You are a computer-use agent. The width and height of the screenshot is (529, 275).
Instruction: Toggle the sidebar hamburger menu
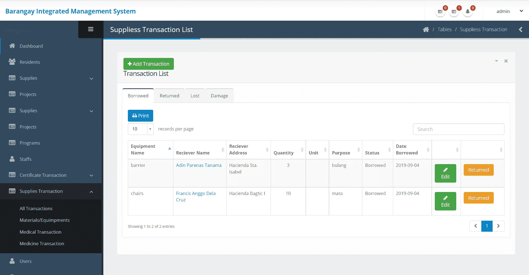91,29
